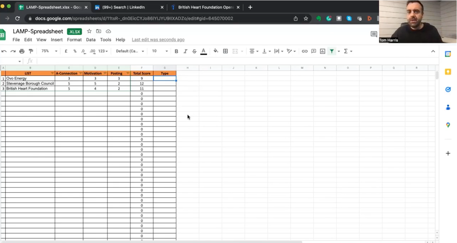Viewport: 457px width, 243px height.
Task: Open the Insert menu
Action: 57,40
